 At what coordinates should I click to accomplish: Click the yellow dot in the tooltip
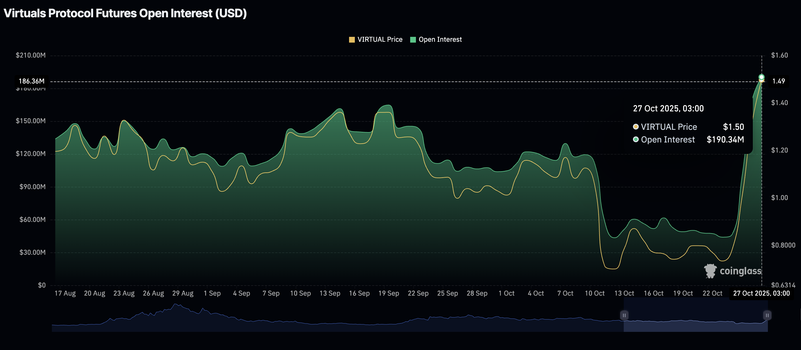click(636, 127)
